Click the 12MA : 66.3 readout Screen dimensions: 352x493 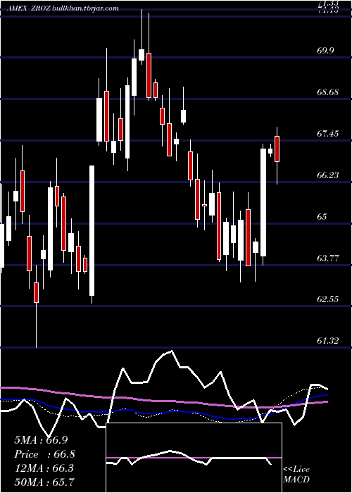(x=44, y=468)
